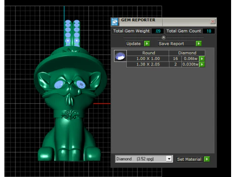The image size is (236, 177).
Task: Click the cat's left blue gem eye
Action: pyautogui.click(x=59, y=85)
